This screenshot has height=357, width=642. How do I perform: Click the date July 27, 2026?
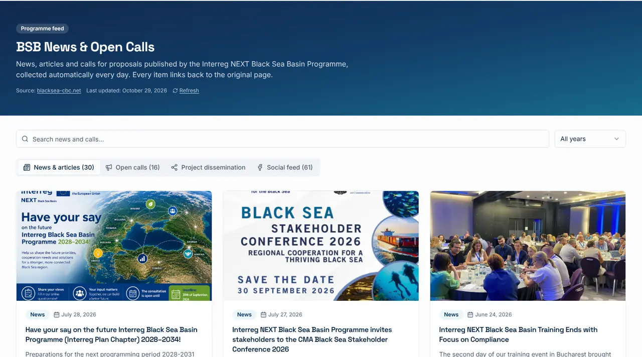285,315
